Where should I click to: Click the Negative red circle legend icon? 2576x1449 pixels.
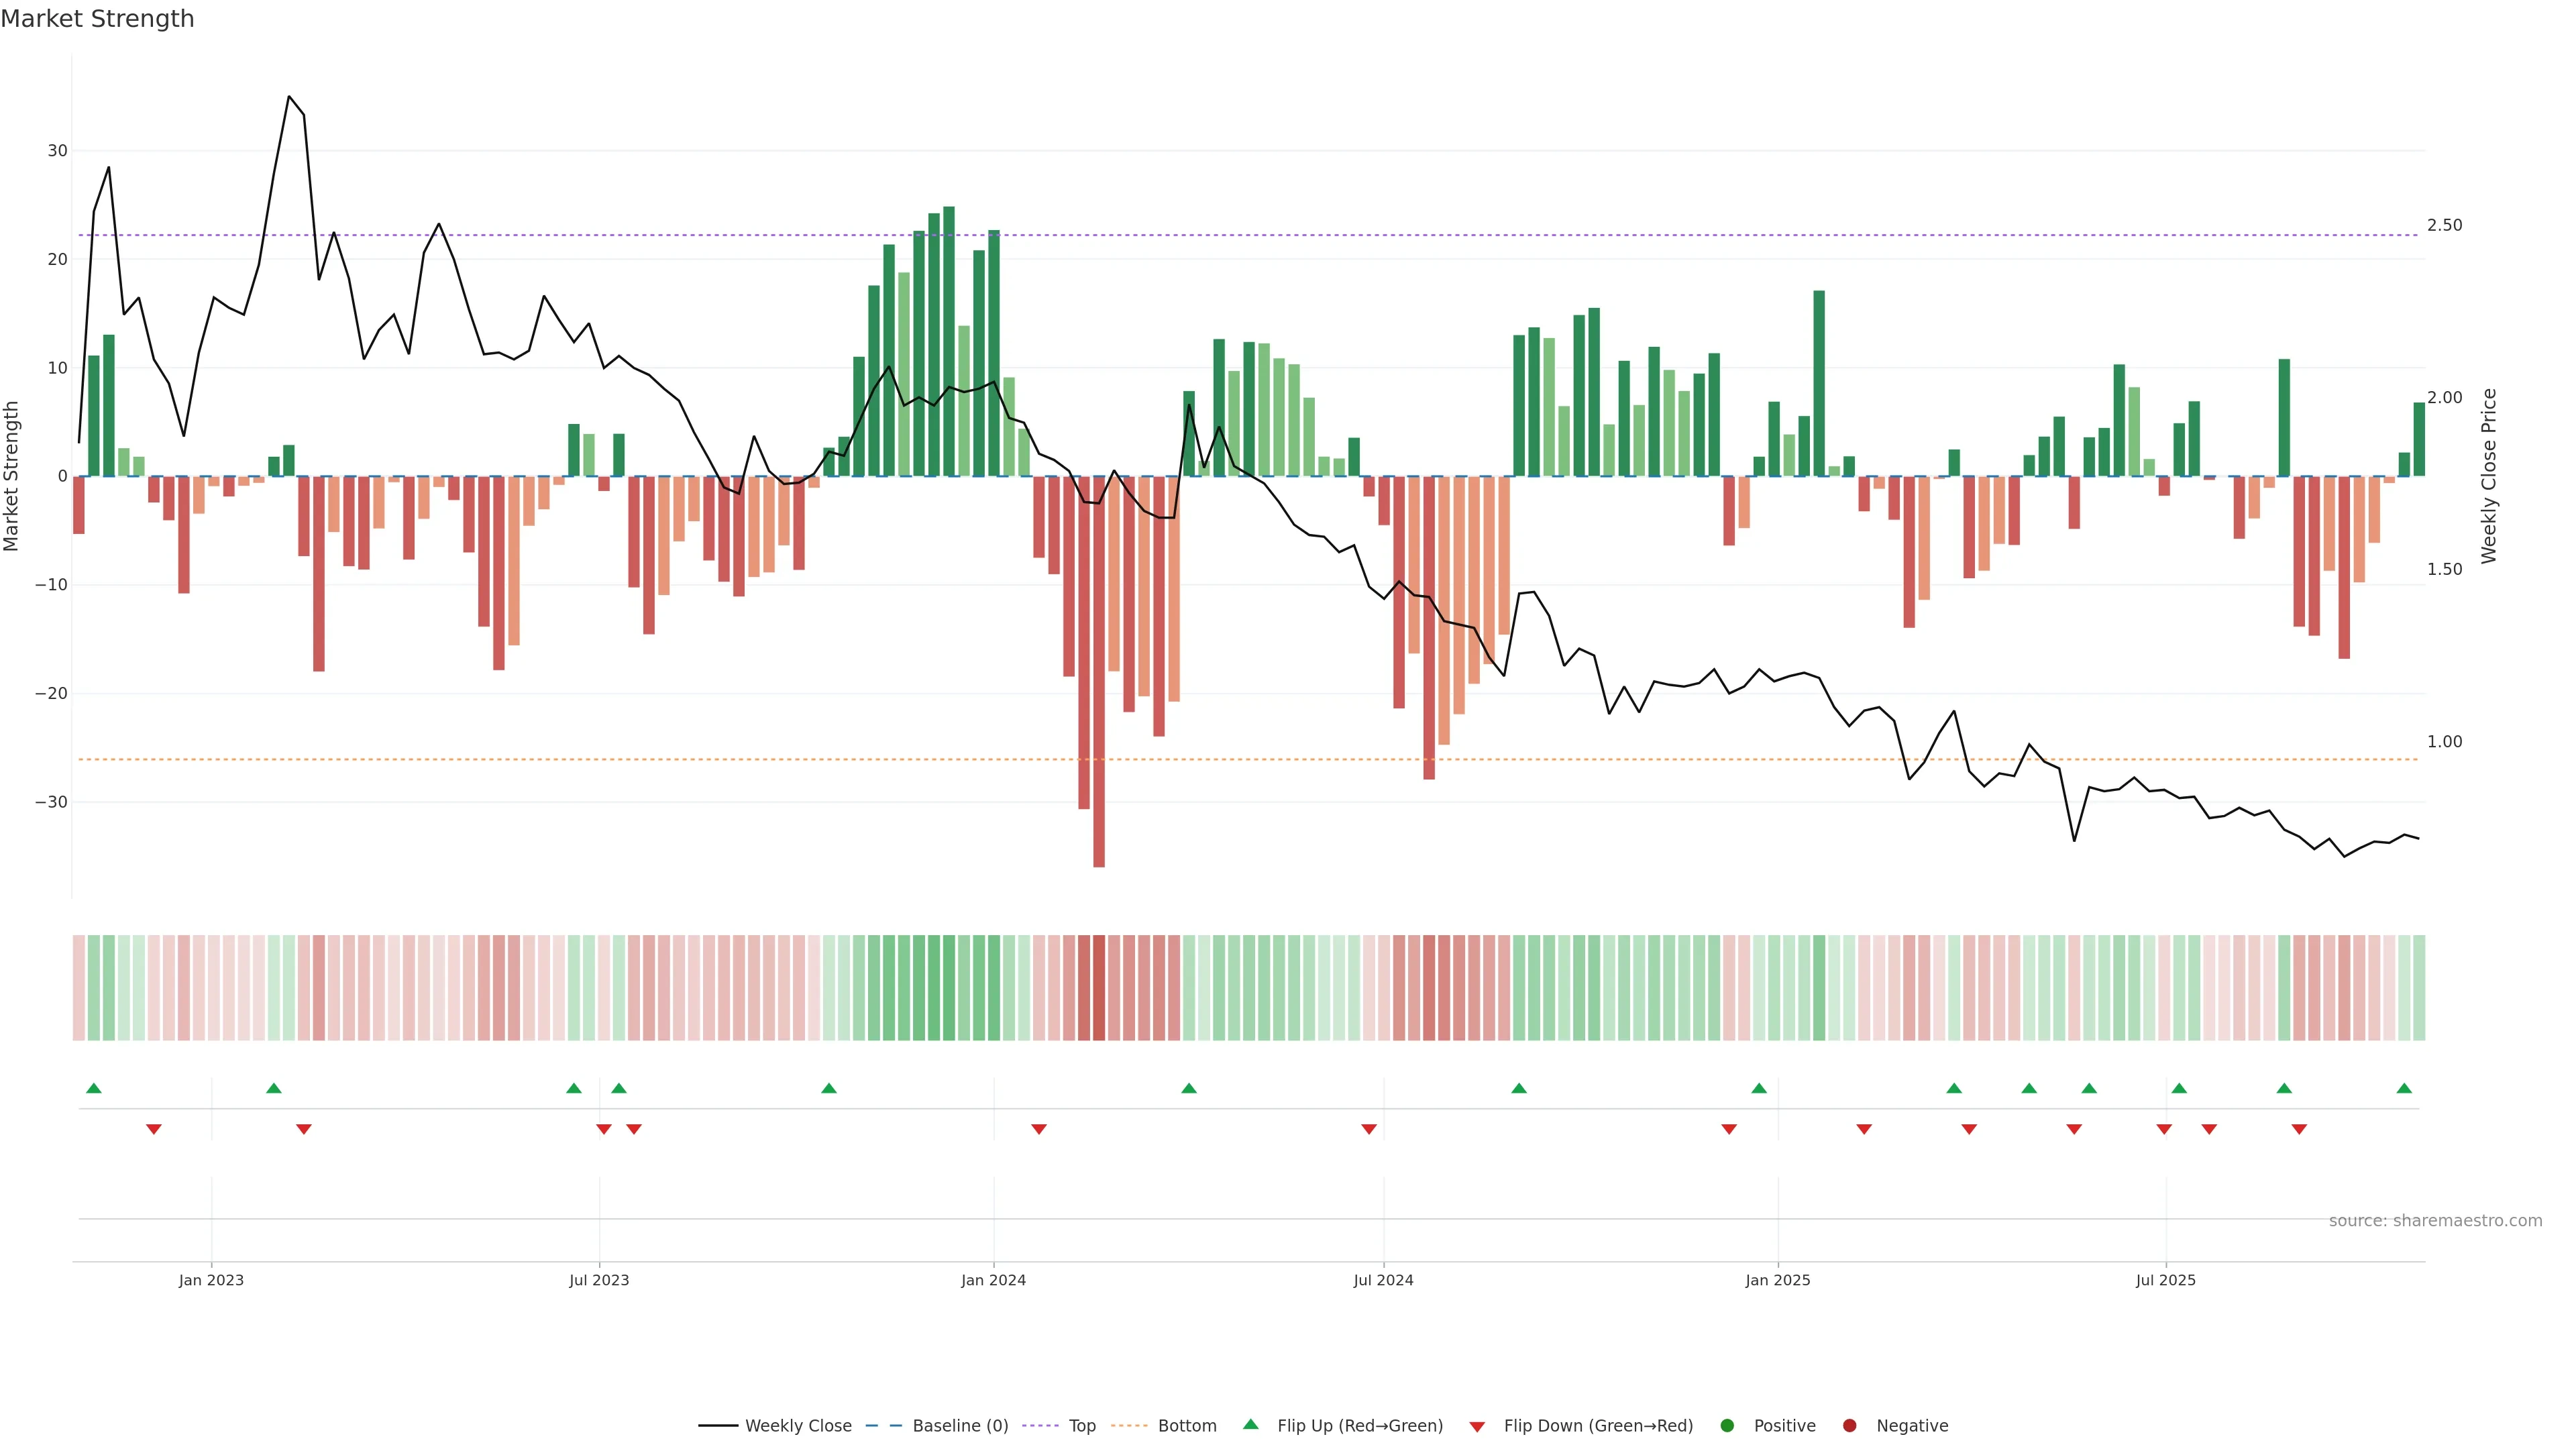tap(1849, 1426)
